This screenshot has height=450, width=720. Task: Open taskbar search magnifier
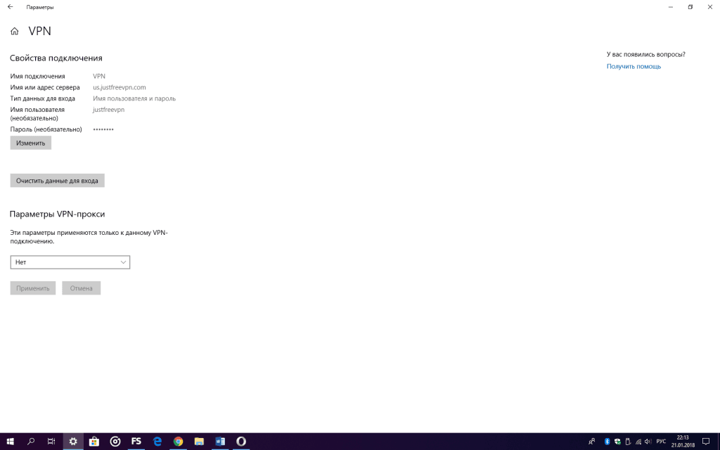click(31, 442)
